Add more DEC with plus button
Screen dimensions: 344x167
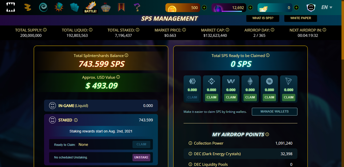coord(250,8)
